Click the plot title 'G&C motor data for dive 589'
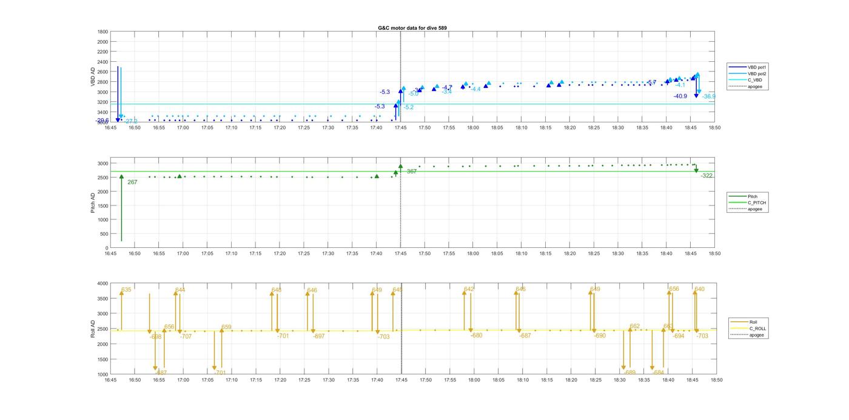Image resolution: width=849 pixels, height=420 pixels. pyautogui.click(x=412, y=28)
